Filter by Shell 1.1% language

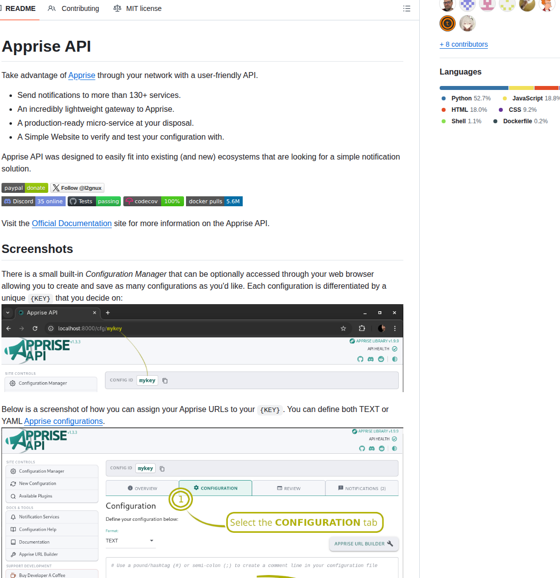coord(462,121)
